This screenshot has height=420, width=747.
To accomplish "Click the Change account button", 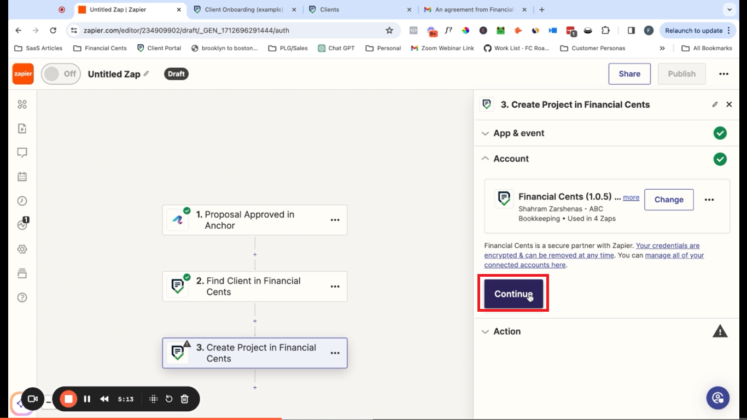I will click(x=669, y=200).
